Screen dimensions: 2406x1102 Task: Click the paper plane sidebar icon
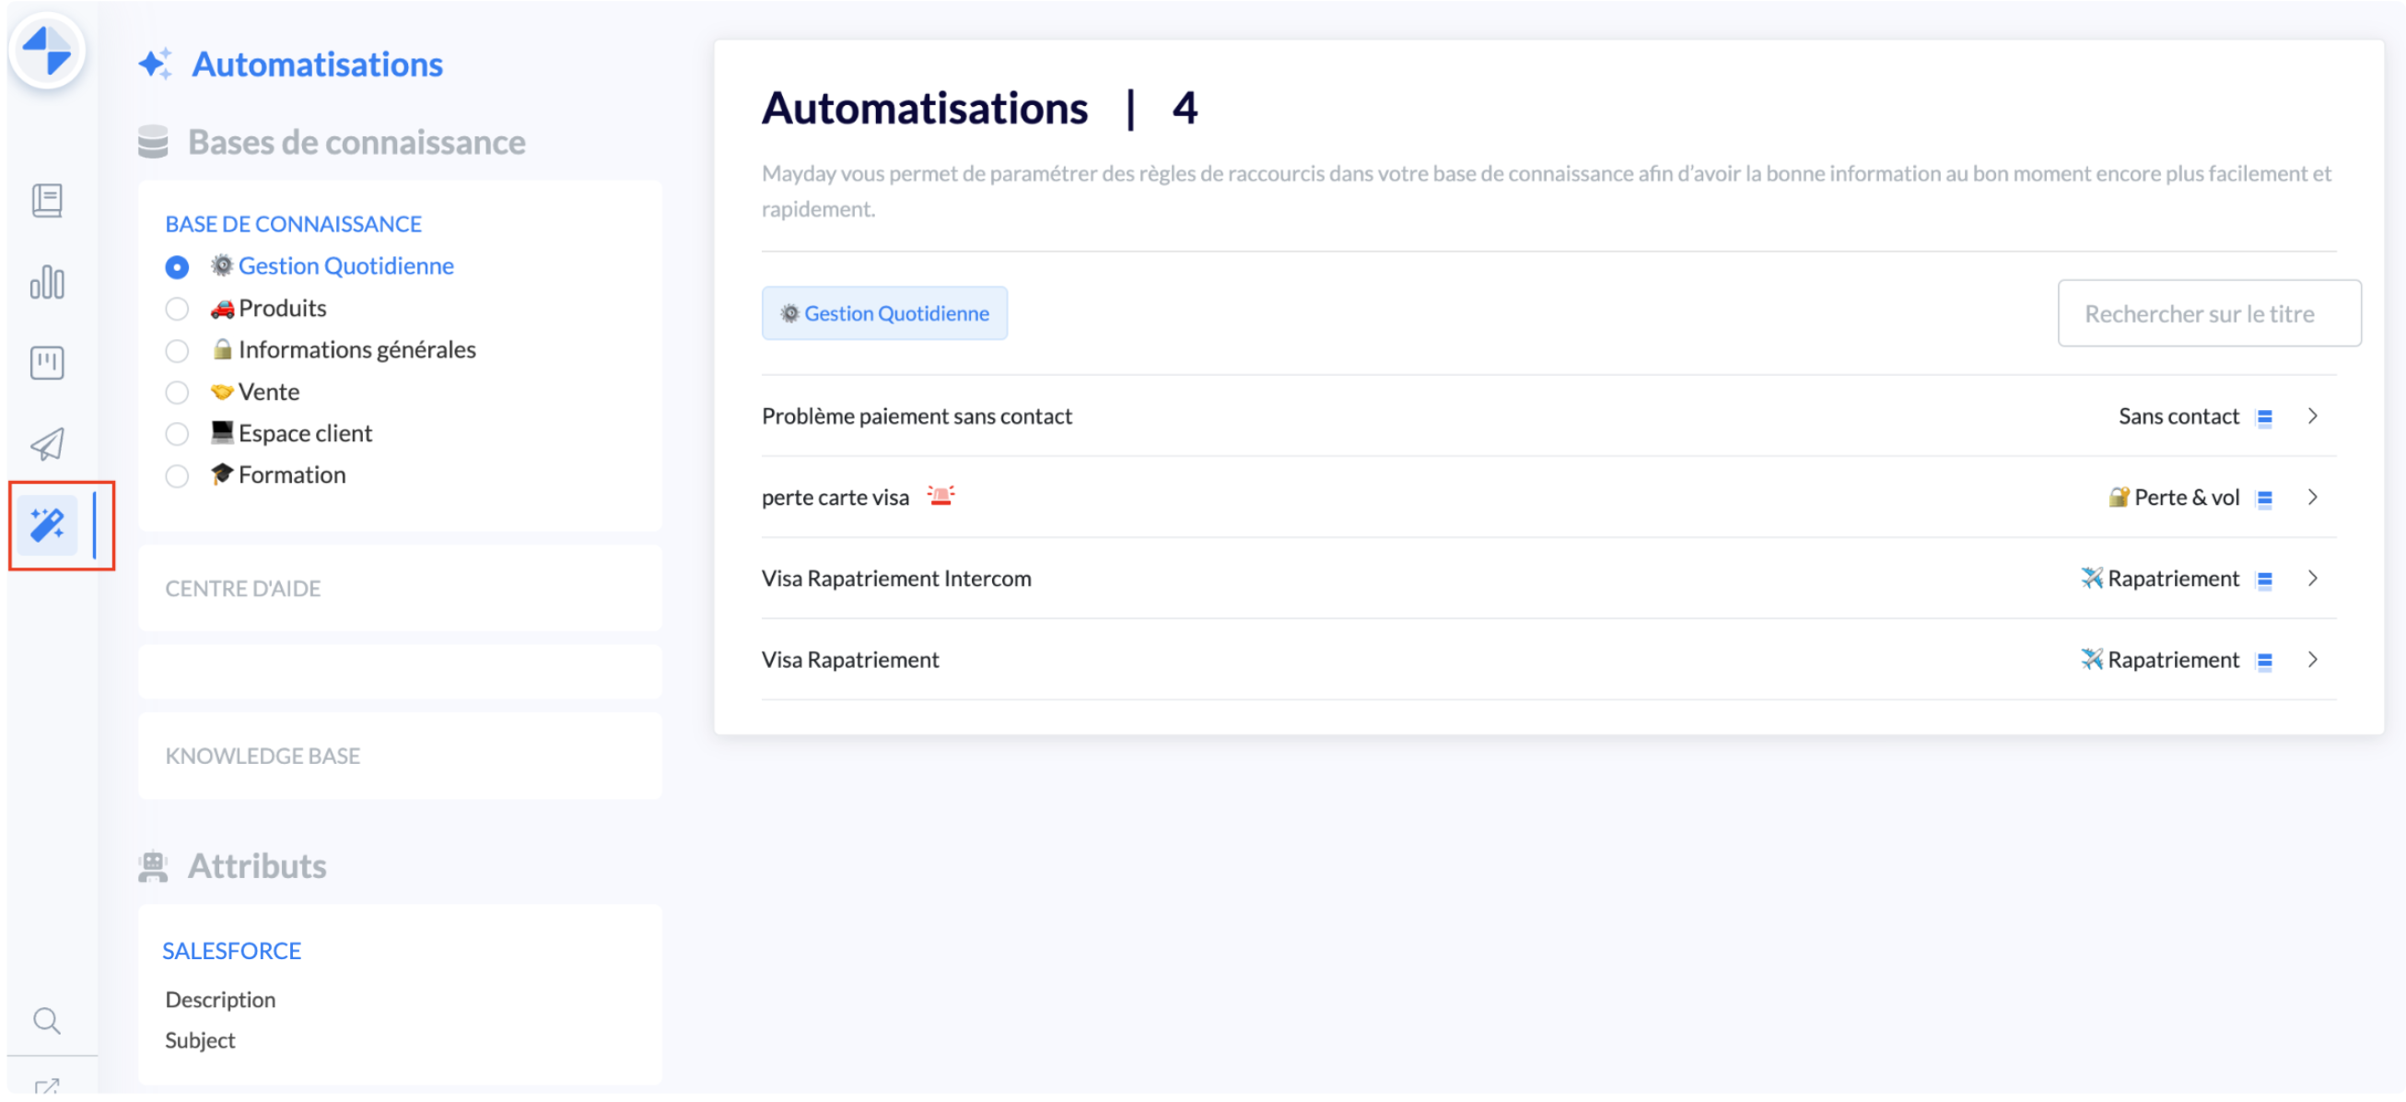click(47, 444)
